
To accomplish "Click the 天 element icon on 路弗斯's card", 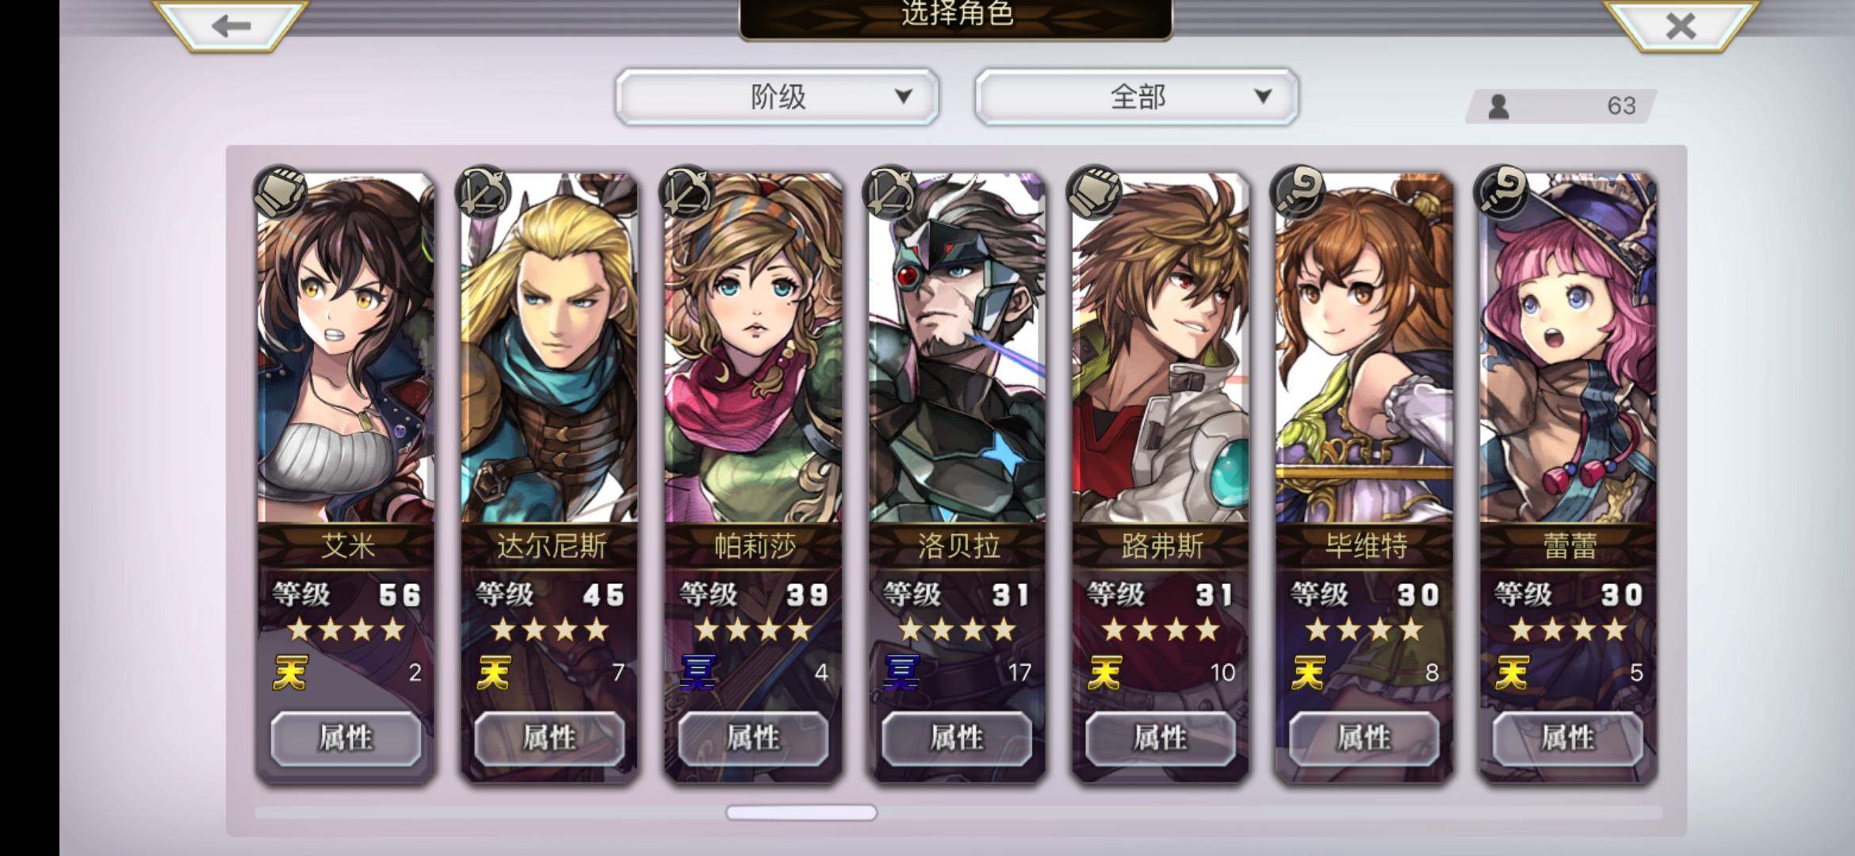I will (x=1105, y=673).
